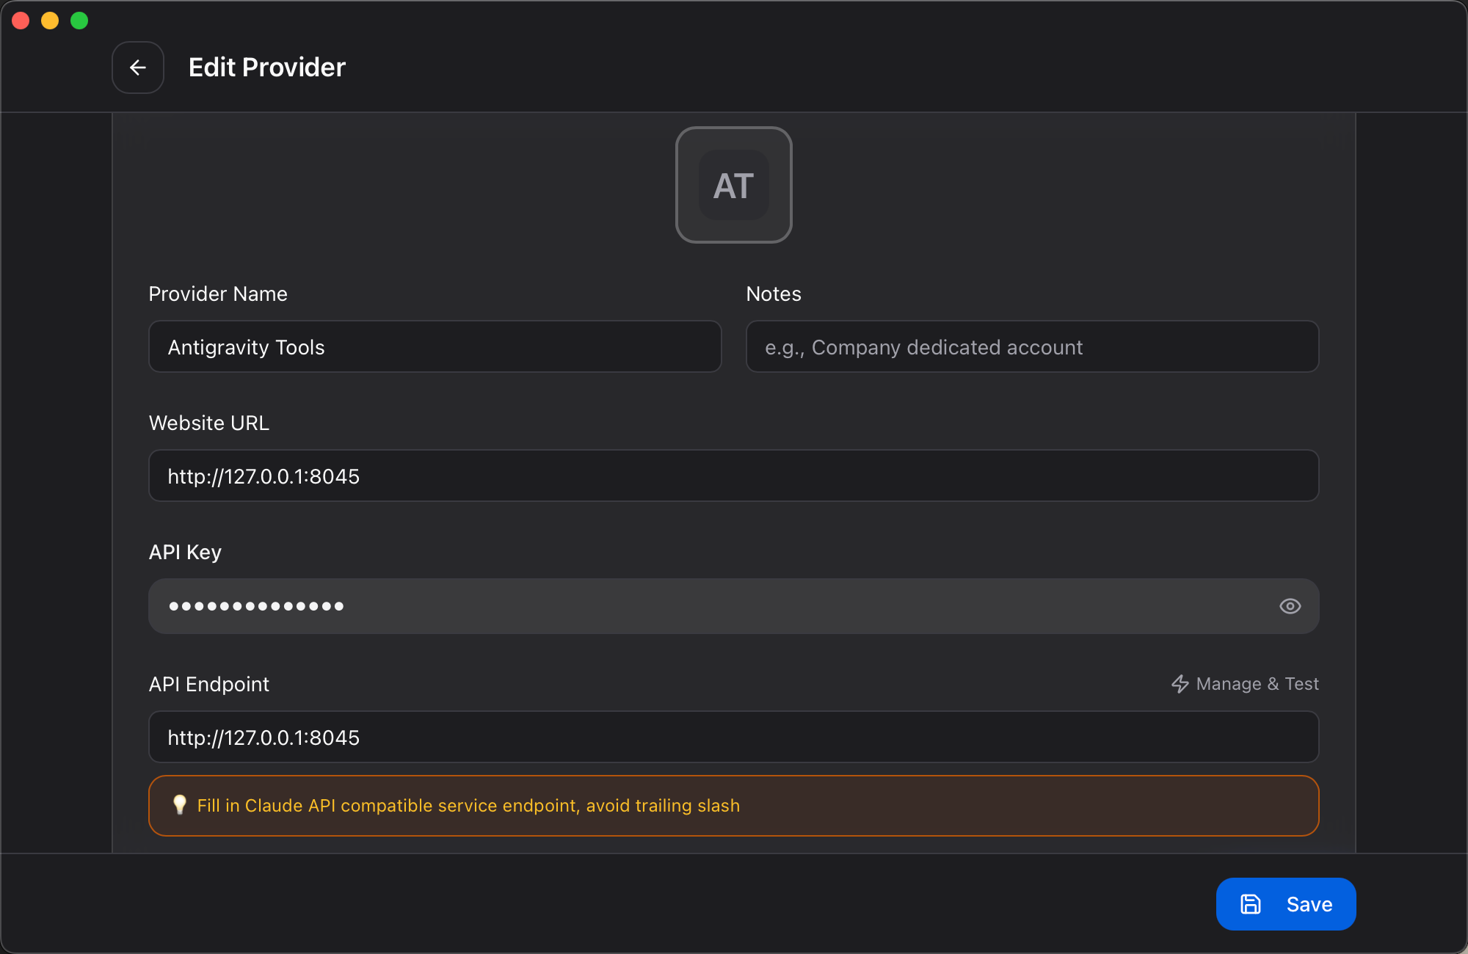
Task: Reveal the API key with eye icon
Action: point(1290,606)
